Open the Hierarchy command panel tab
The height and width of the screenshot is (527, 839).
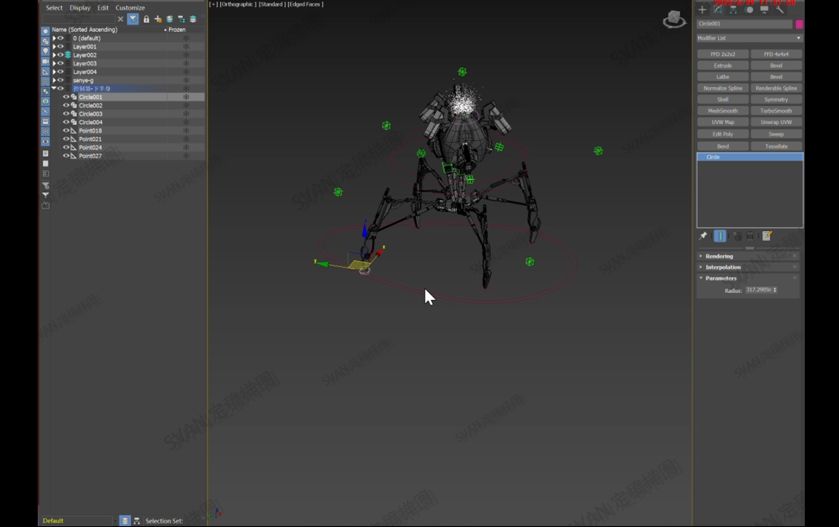[733, 10]
